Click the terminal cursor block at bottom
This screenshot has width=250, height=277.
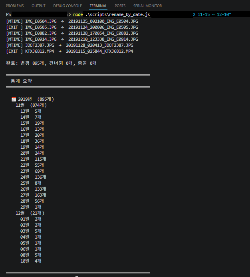77,276
